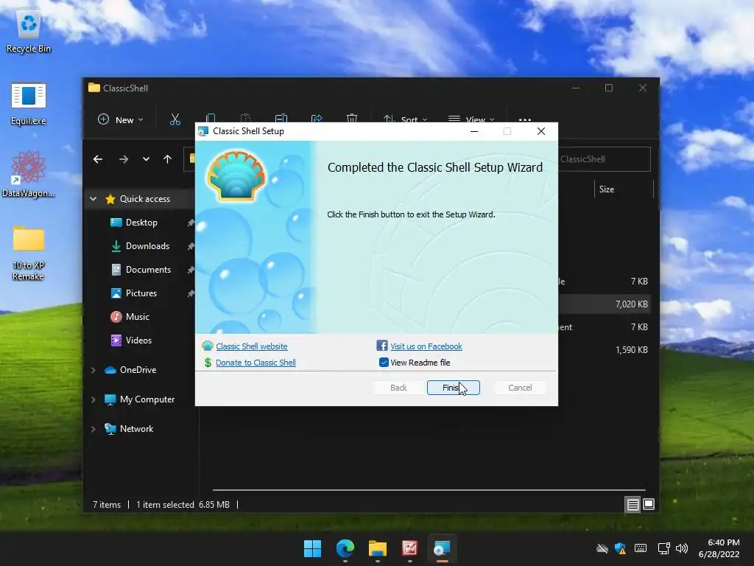This screenshot has width=754, height=566.
Task: Click the horizontal scrollbar in Explorer
Action: (429, 490)
